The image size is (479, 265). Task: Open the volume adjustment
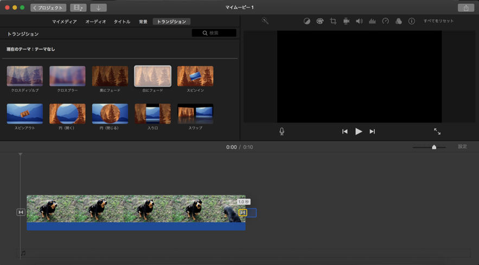pos(359,21)
